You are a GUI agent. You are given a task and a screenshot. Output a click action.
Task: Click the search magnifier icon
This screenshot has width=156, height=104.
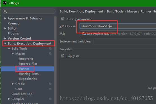click(5, 11)
